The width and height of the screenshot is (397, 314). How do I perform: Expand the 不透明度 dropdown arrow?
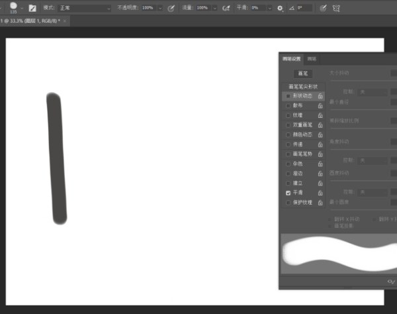160,9
